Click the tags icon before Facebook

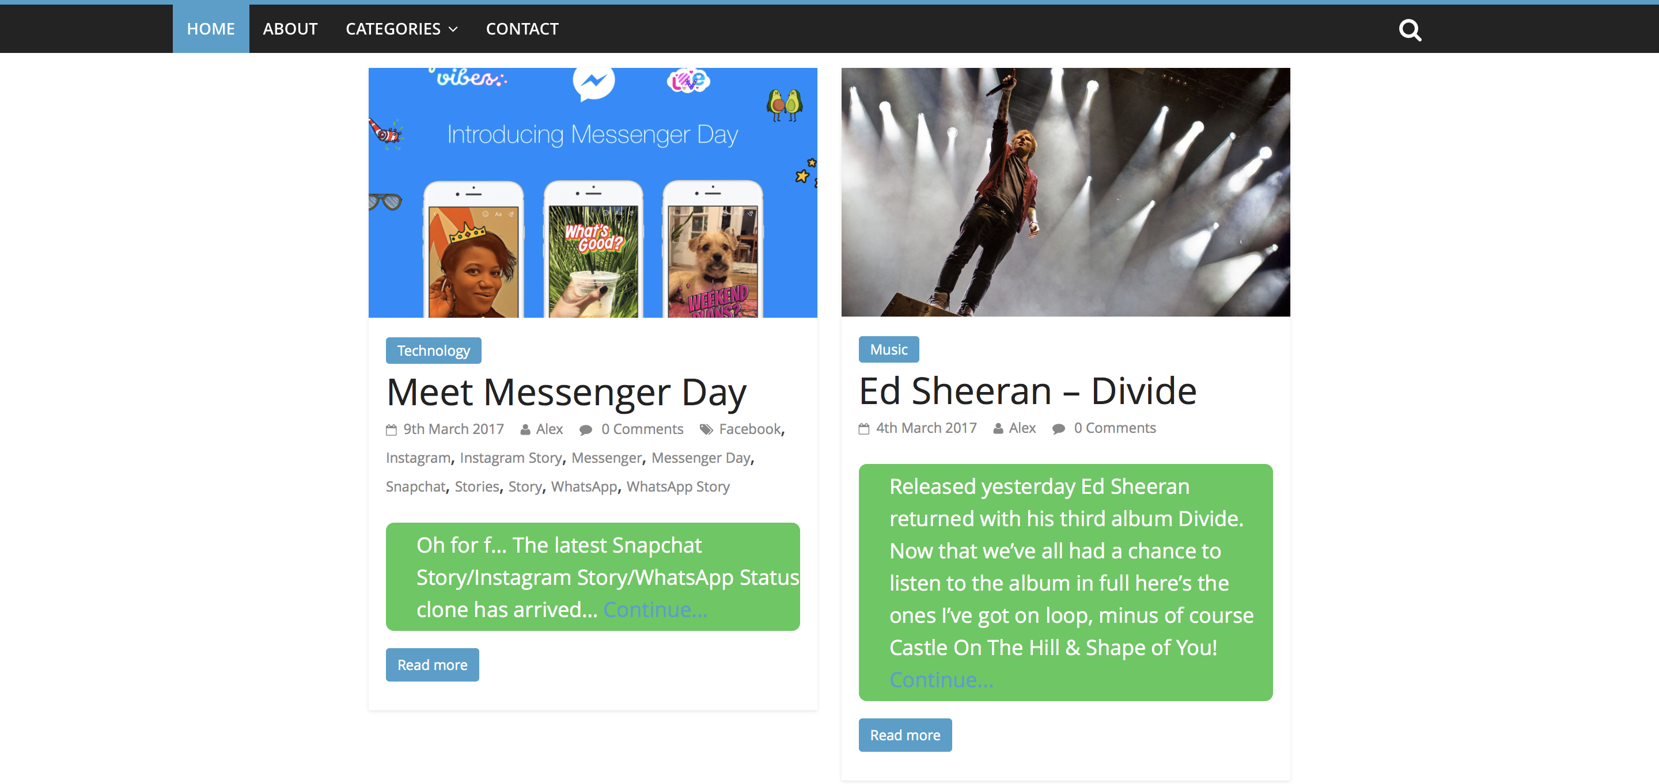tap(706, 429)
